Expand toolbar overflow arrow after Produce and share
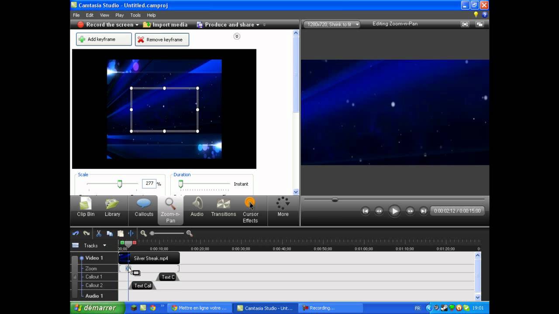 264,25
